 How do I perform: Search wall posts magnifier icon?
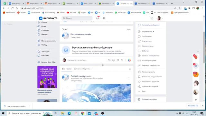tap(130, 69)
